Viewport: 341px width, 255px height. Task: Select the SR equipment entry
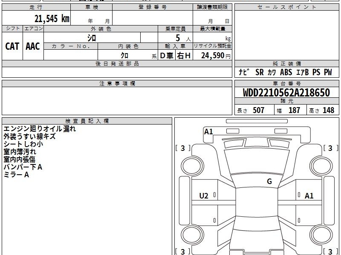tap(260, 72)
